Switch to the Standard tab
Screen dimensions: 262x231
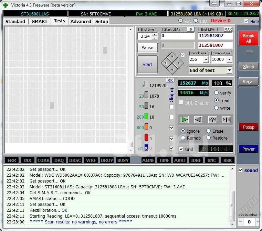(x=15, y=22)
